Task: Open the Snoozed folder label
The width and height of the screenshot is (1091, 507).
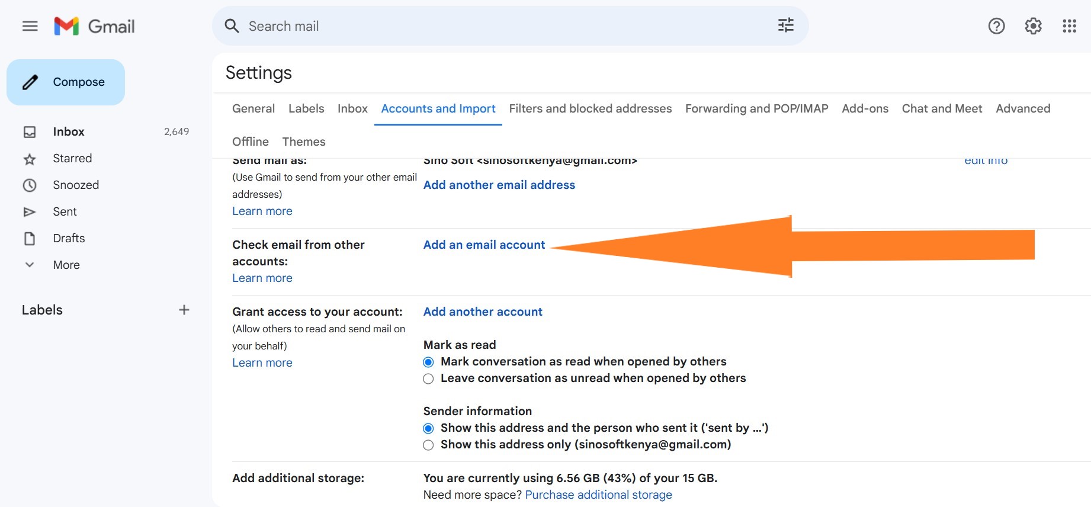Action: tap(76, 185)
